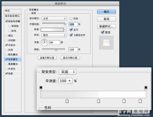Select the left opacity stop above gradient bar
The image size is (153, 117).
click(x=41, y=88)
